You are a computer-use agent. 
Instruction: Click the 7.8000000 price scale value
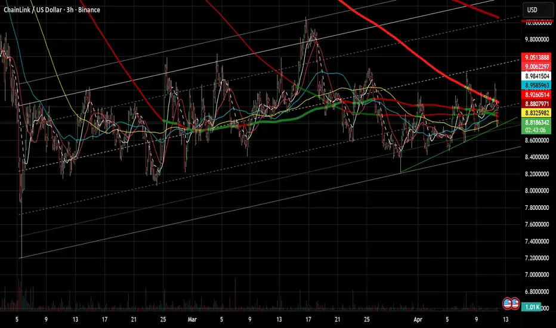pyautogui.click(x=537, y=208)
